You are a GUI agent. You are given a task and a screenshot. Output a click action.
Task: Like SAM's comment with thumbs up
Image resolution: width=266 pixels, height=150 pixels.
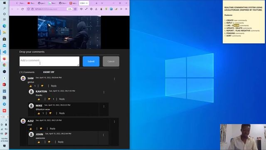[31, 86]
